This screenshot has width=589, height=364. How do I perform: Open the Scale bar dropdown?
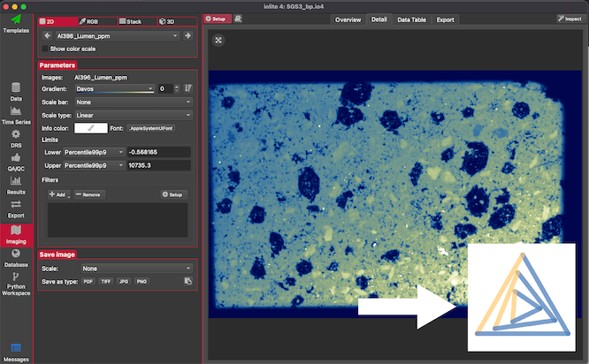134,102
